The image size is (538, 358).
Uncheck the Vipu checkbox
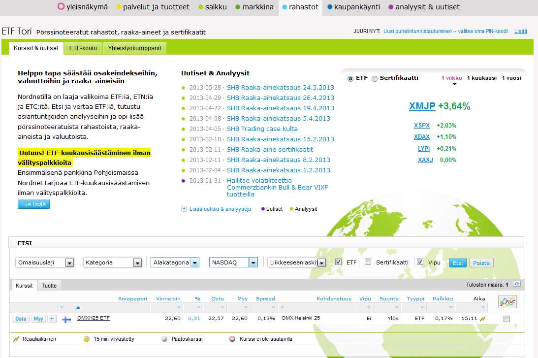click(x=420, y=262)
